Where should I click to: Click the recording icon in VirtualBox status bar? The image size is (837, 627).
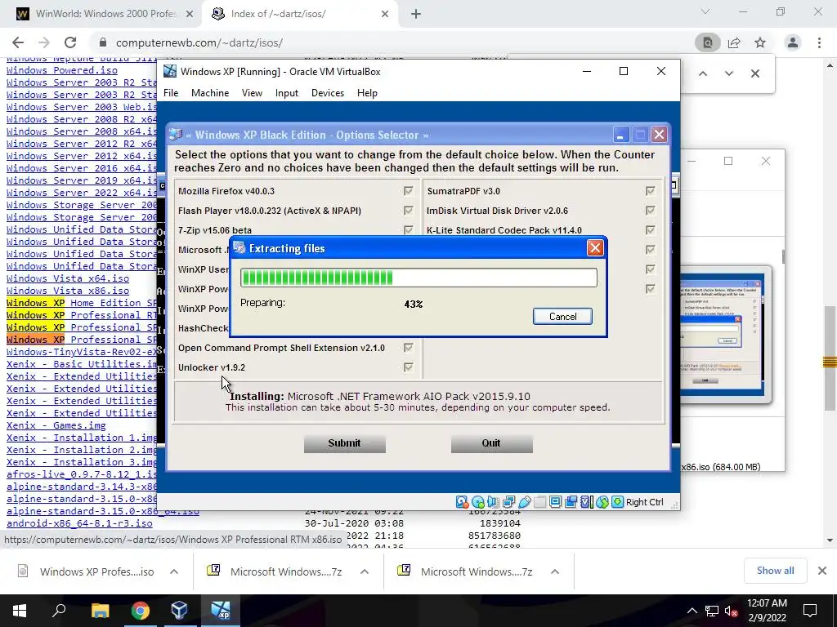point(571,502)
